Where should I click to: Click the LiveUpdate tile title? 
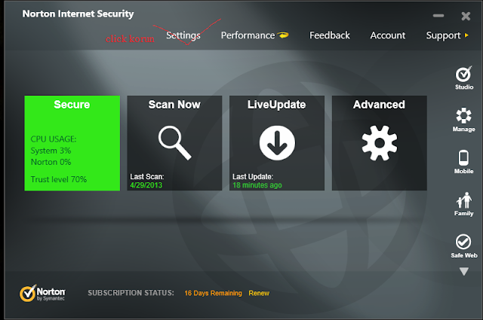pyautogui.click(x=277, y=105)
